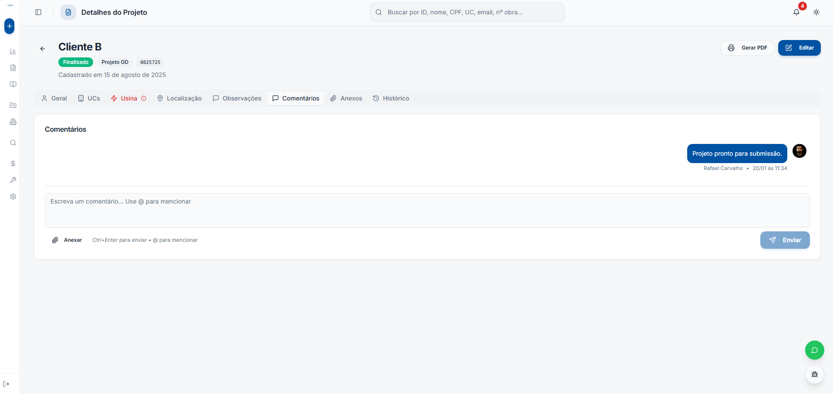The width and height of the screenshot is (833, 394).
Task: Toggle the sidebar panel collapse button
Action: tap(38, 12)
